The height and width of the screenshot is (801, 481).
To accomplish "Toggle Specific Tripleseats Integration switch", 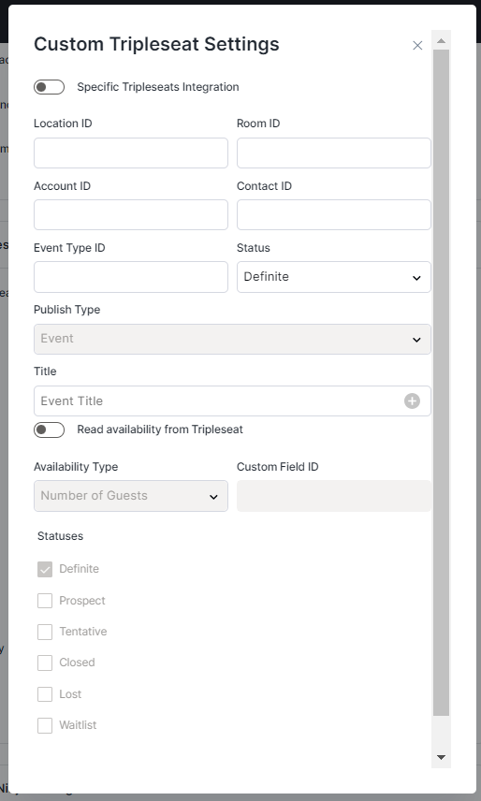I will coord(49,87).
